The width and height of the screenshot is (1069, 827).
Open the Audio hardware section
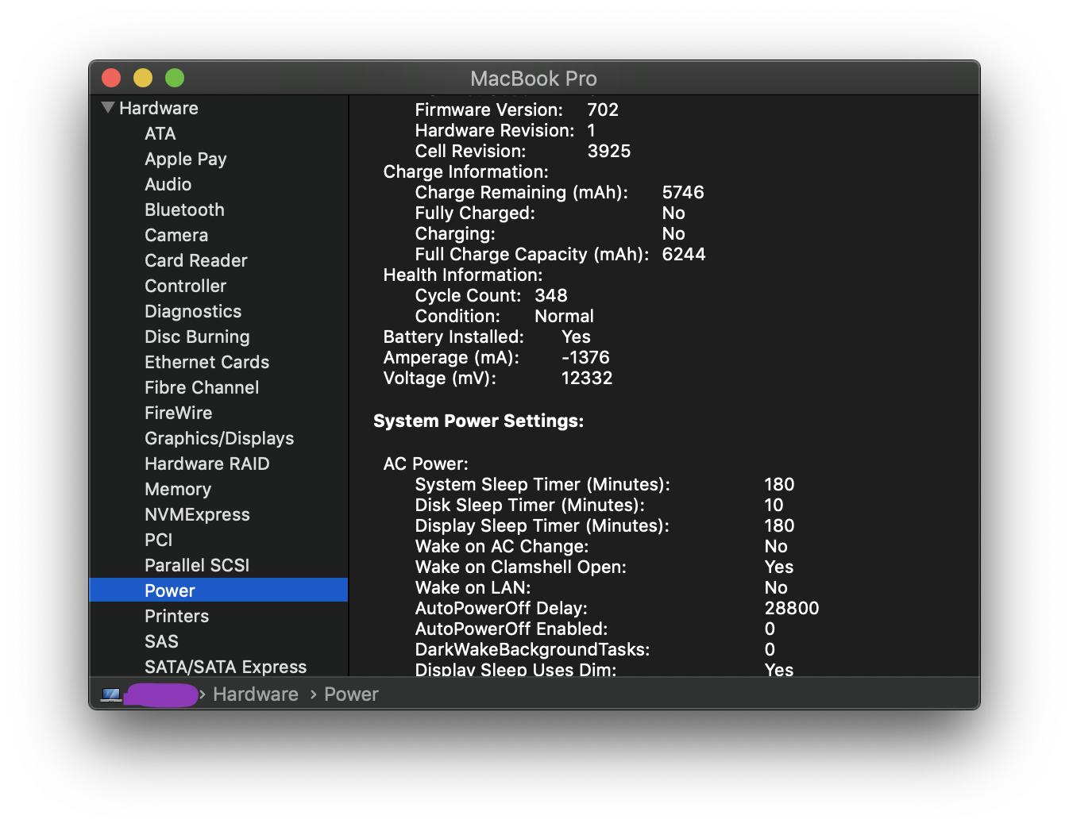click(x=168, y=184)
